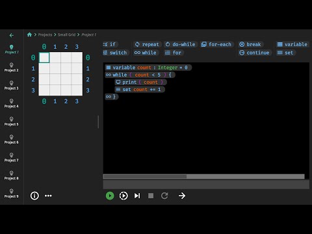Click the back arrow in the sidebar
The image size is (312, 234).
[12, 35]
